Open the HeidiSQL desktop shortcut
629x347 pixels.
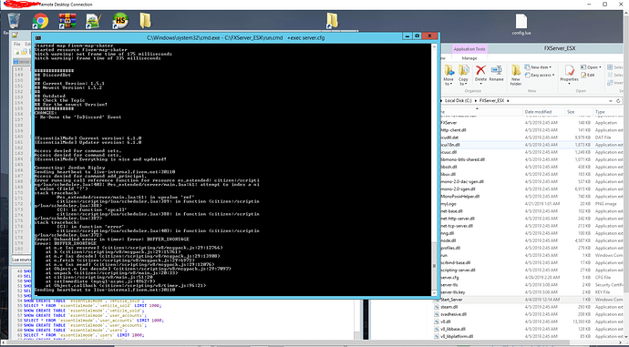coord(120,20)
